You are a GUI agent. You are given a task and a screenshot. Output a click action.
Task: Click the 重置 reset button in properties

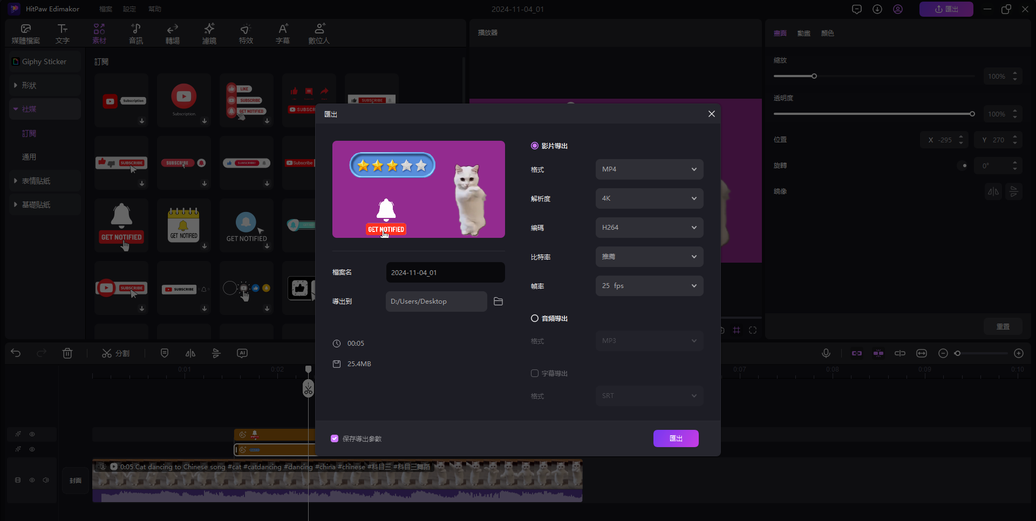point(1003,327)
